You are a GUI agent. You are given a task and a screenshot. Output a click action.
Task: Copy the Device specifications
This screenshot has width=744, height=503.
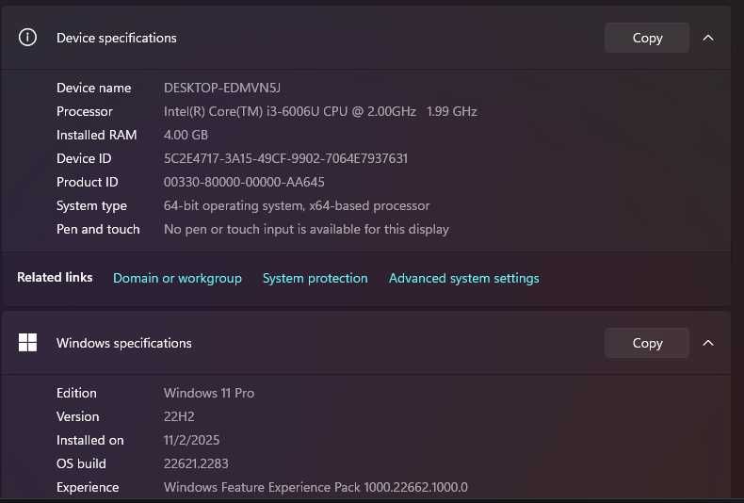pos(647,38)
